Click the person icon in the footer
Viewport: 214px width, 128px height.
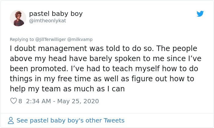tap(11, 120)
